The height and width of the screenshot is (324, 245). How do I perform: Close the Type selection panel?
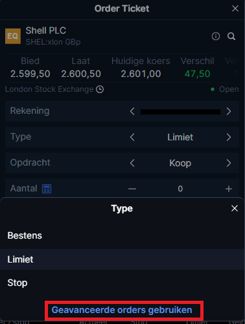pos(235,208)
